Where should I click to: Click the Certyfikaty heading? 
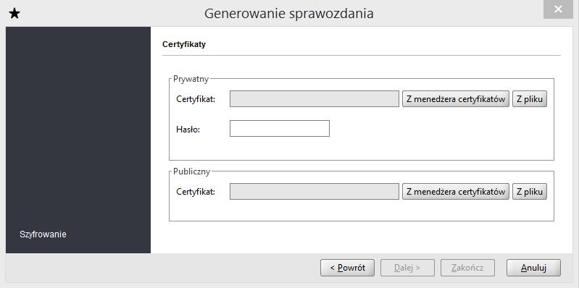[184, 44]
